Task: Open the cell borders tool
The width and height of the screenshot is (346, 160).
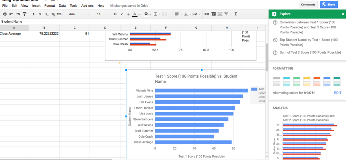Action: point(155,14)
